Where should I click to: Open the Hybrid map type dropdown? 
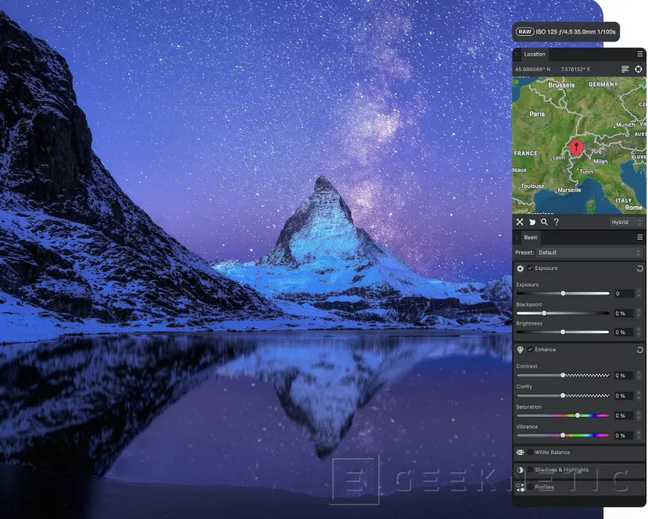(x=626, y=222)
